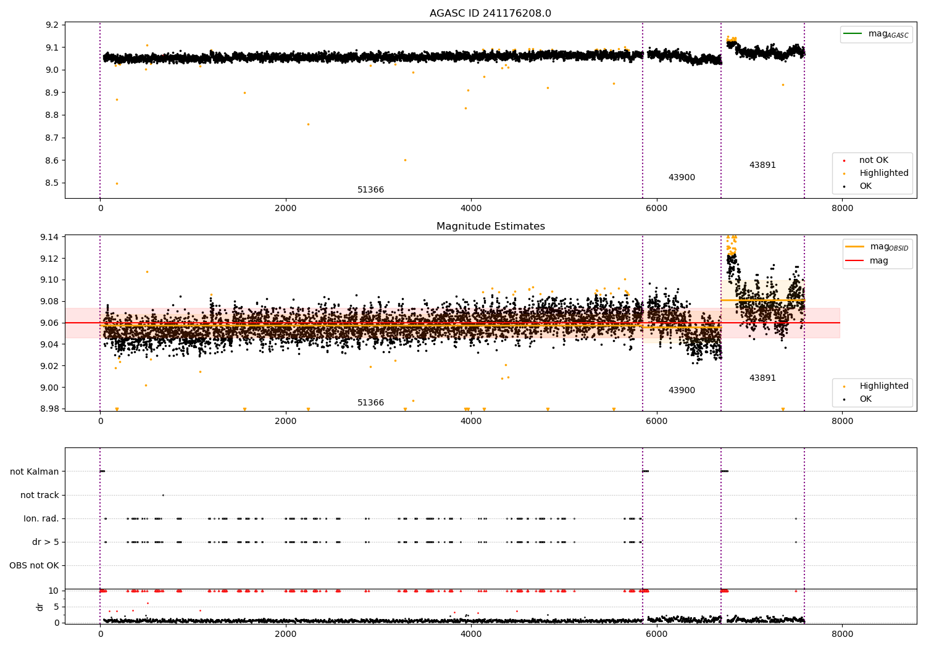This screenshot has height=648, width=926.
Task: Click the '2000' x-axis tick under top plot
Action: click(286, 209)
